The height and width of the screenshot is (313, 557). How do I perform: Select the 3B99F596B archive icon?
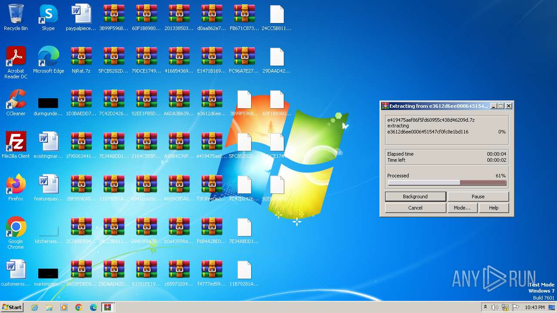pyautogui.click(x=114, y=14)
